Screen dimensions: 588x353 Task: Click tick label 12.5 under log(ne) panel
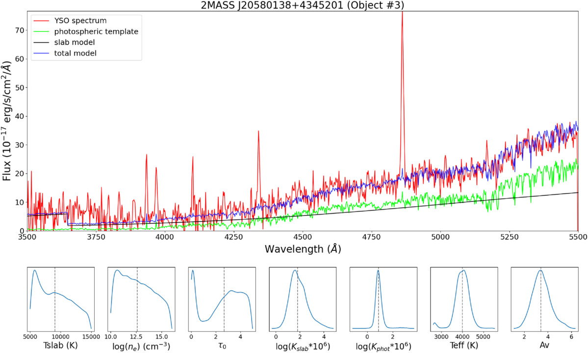[136, 336]
